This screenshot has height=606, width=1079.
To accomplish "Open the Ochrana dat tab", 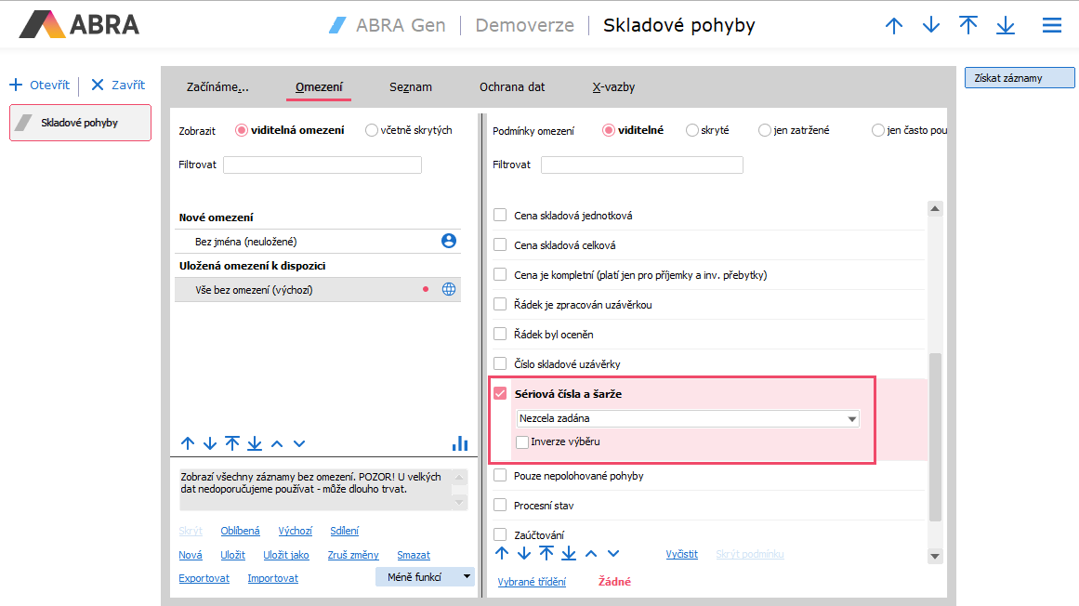I will point(512,87).
